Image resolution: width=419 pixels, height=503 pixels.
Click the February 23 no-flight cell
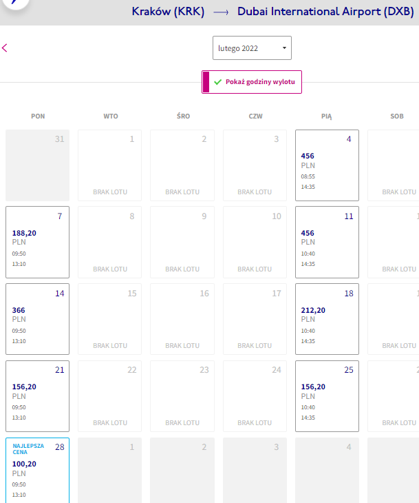tap(182, 396)
